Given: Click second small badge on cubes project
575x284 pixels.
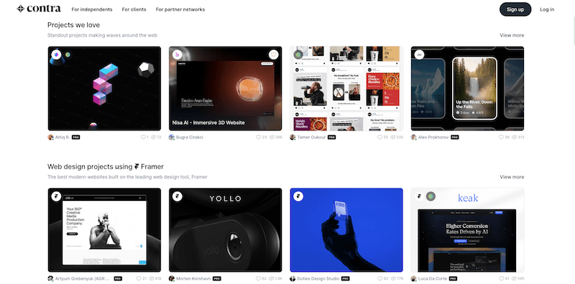Looking at the screenshot, I should 68,55.
